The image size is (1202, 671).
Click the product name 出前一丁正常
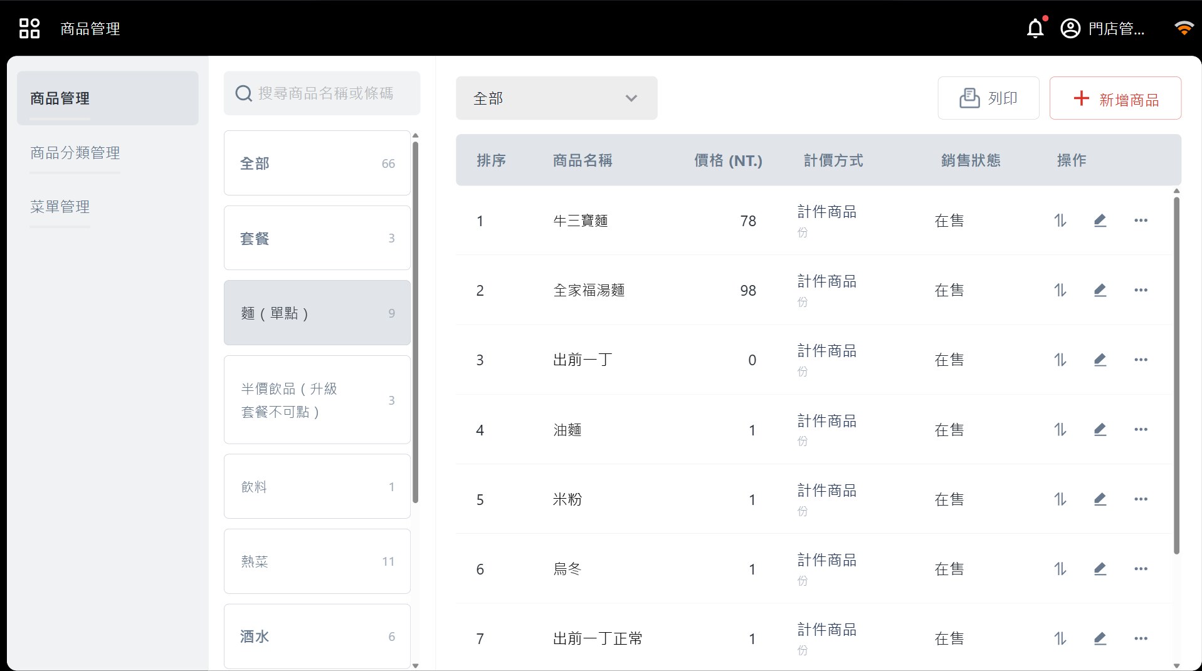(x=598, y=638)
